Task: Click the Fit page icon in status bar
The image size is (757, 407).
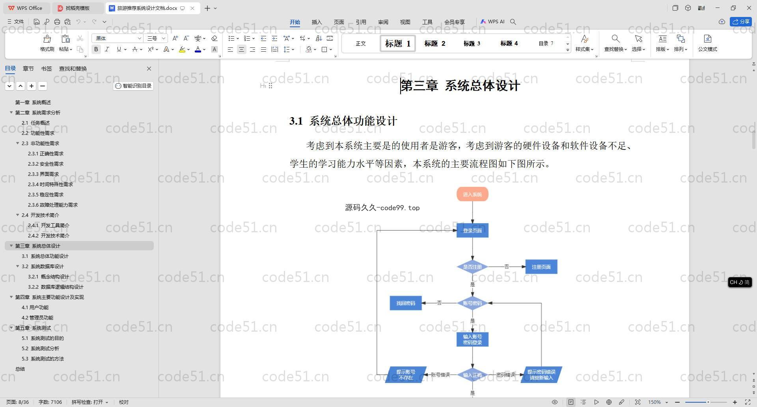Action: tap(638, 402)
